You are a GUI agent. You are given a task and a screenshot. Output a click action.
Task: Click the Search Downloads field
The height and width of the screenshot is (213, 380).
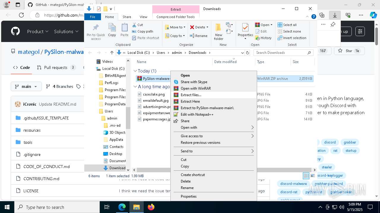pos(283,53)
